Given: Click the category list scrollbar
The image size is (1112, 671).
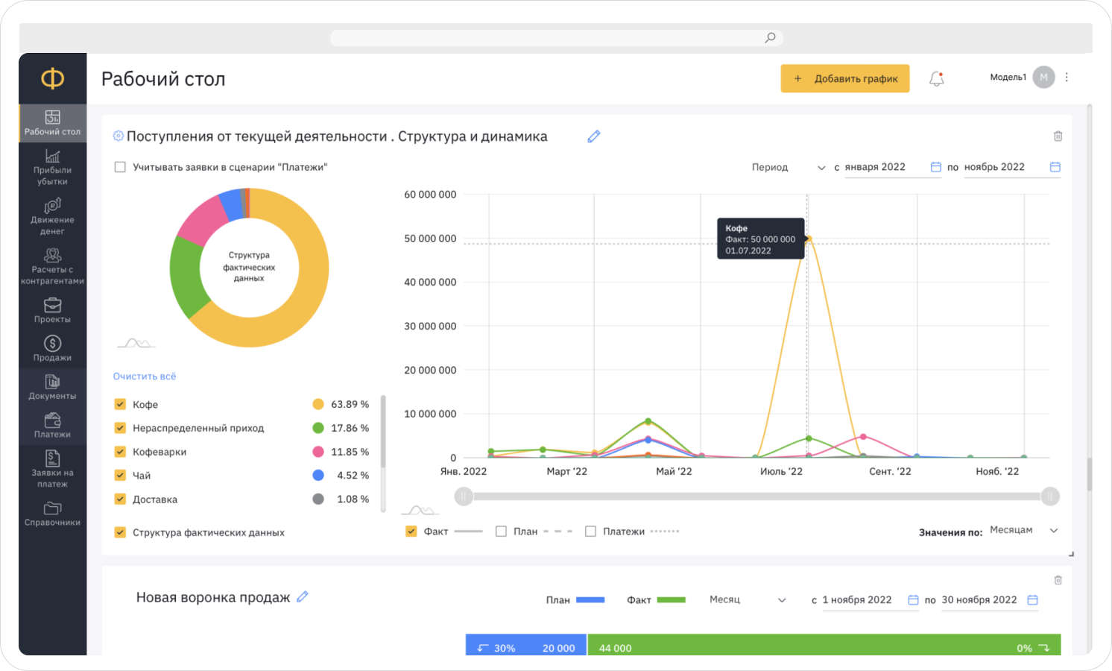Looking at the screenshot, I should point(383,432).
